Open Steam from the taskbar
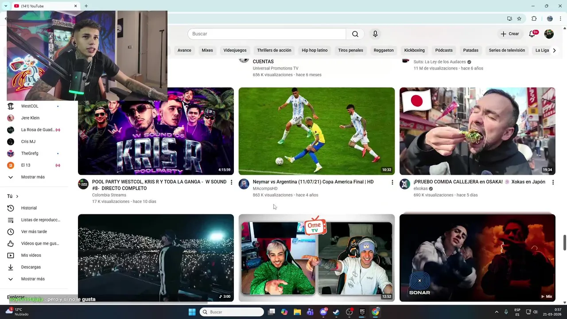 tap(336, 312)
